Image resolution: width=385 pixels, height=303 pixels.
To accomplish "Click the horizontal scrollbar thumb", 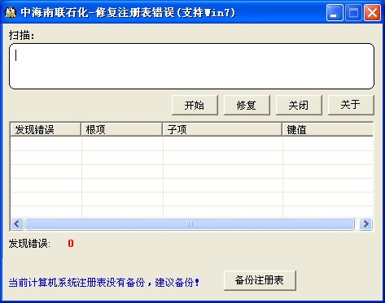I will coord(190,224).
